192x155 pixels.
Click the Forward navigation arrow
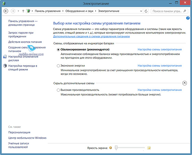[13, 11]
